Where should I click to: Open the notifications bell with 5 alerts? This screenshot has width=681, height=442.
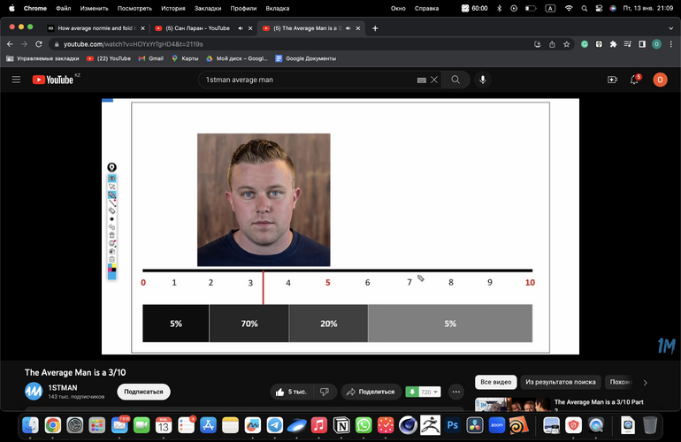(634, 80)
